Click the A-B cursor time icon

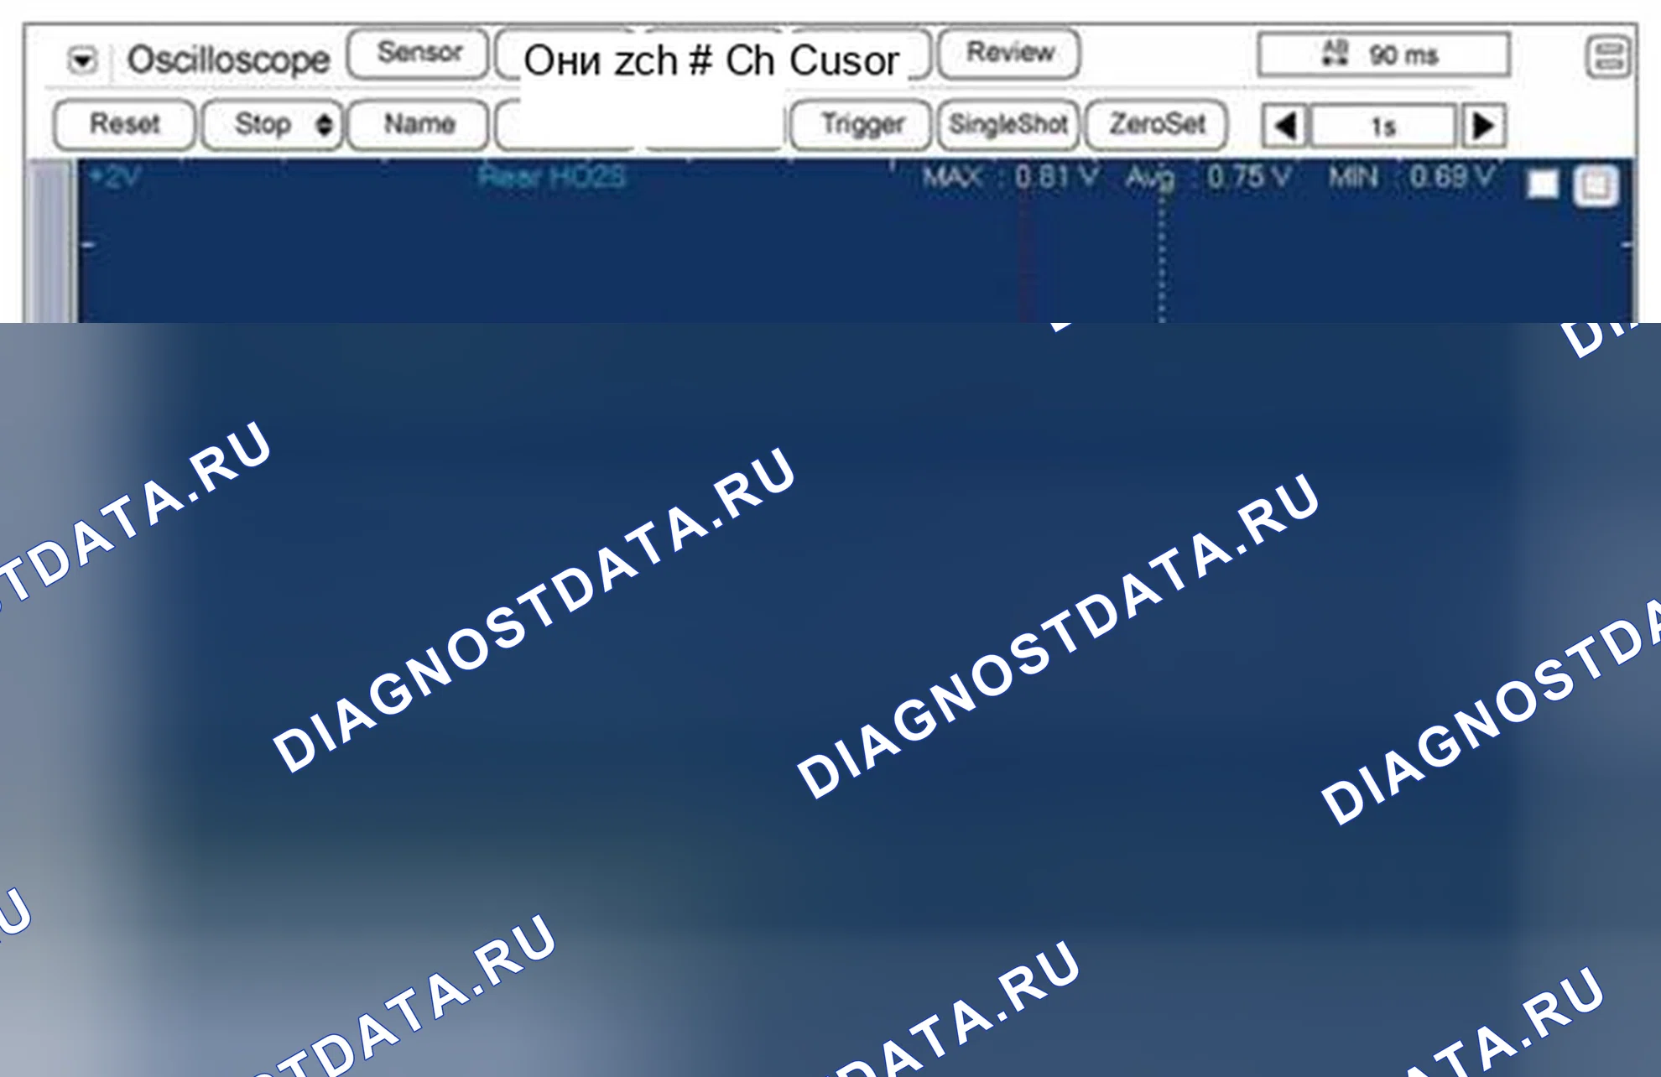pos(1335,53)
